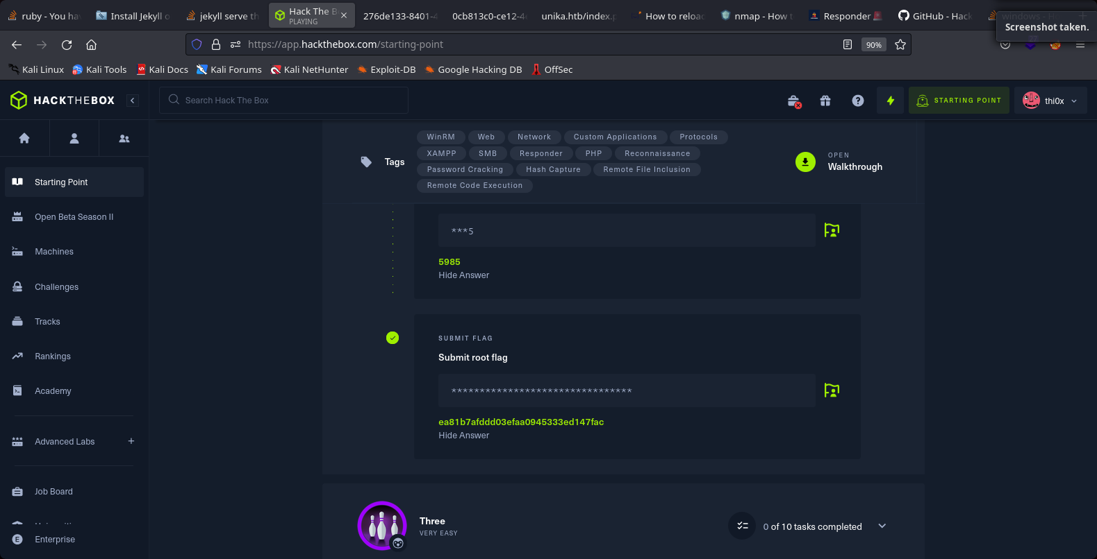Expand the Three machine tasks chevron

click(x=882, y=526)
